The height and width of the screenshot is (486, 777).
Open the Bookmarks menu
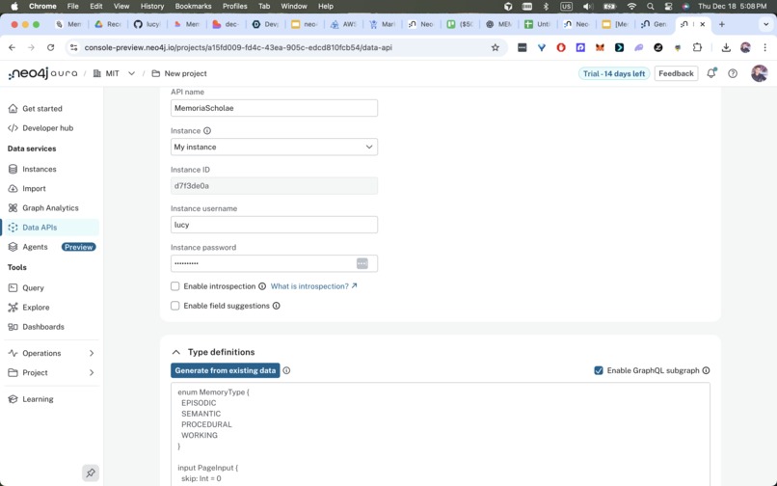click(x=193, y=6)
